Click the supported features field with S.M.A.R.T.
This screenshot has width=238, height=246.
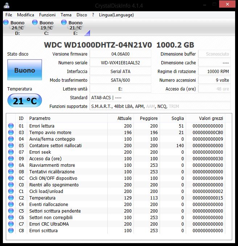pyautogui.click(x=160, y=106)
